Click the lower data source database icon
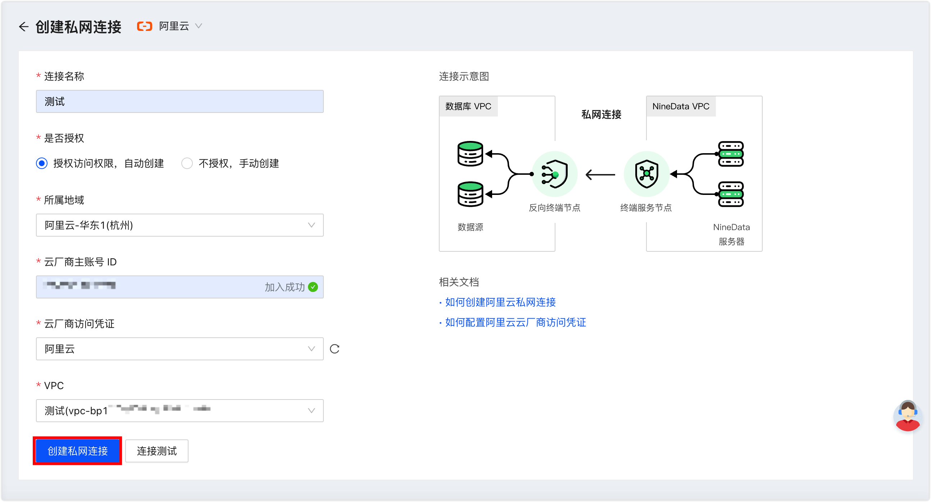931x502 pixels. click(470, 194)
